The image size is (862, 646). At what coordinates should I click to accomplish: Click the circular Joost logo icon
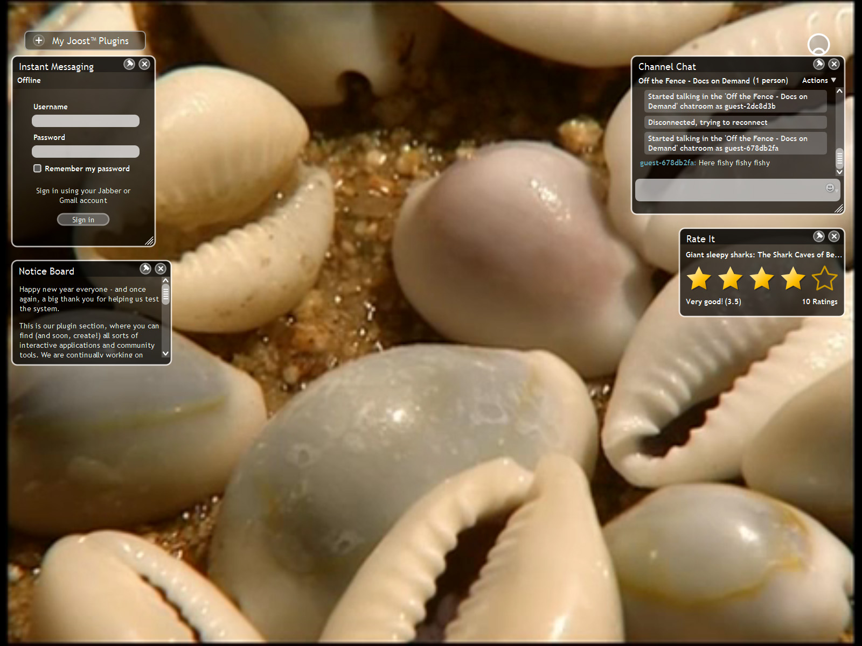(818, 44)
